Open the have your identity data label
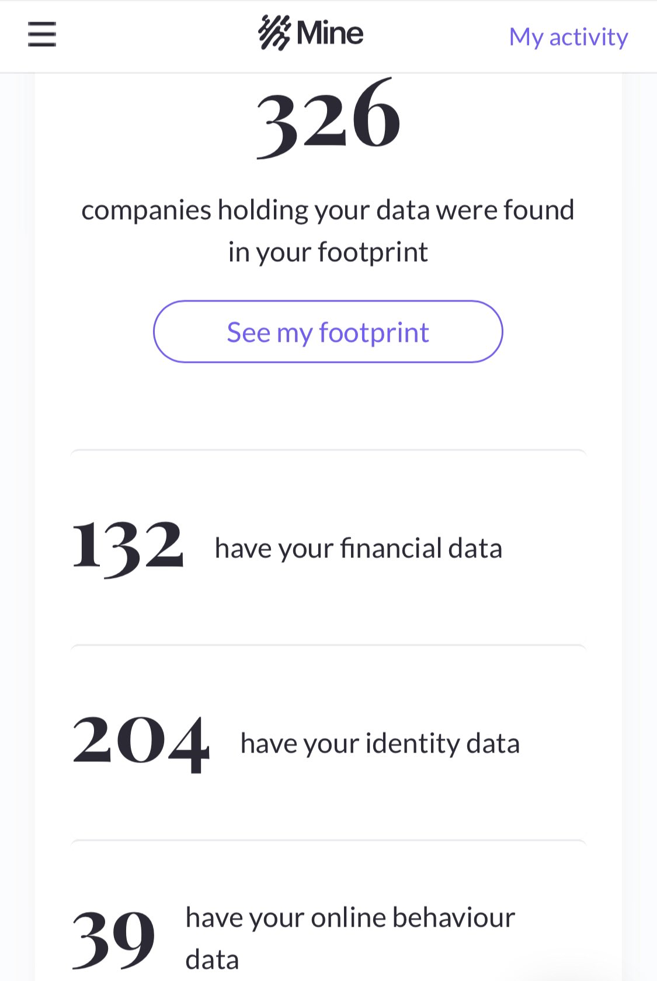 pos(380,744)
